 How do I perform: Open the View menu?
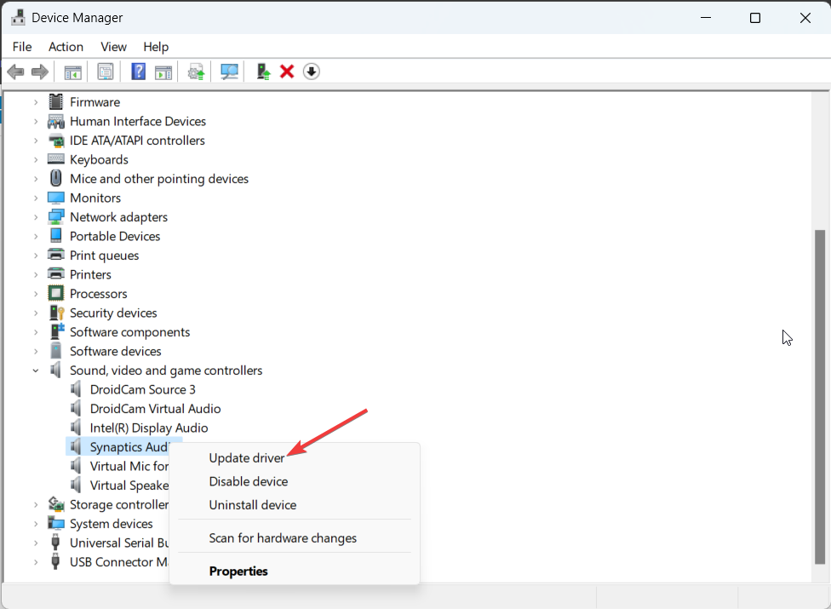[113, 47]
